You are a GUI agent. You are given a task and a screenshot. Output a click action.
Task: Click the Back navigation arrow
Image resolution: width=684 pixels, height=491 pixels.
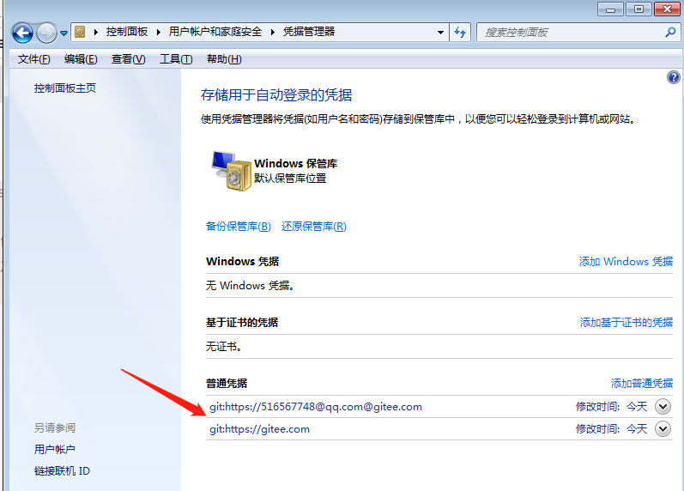[x=22, y=33]
